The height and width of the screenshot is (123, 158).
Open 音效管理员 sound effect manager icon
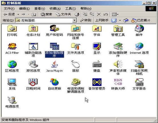(x=97, y=82)
